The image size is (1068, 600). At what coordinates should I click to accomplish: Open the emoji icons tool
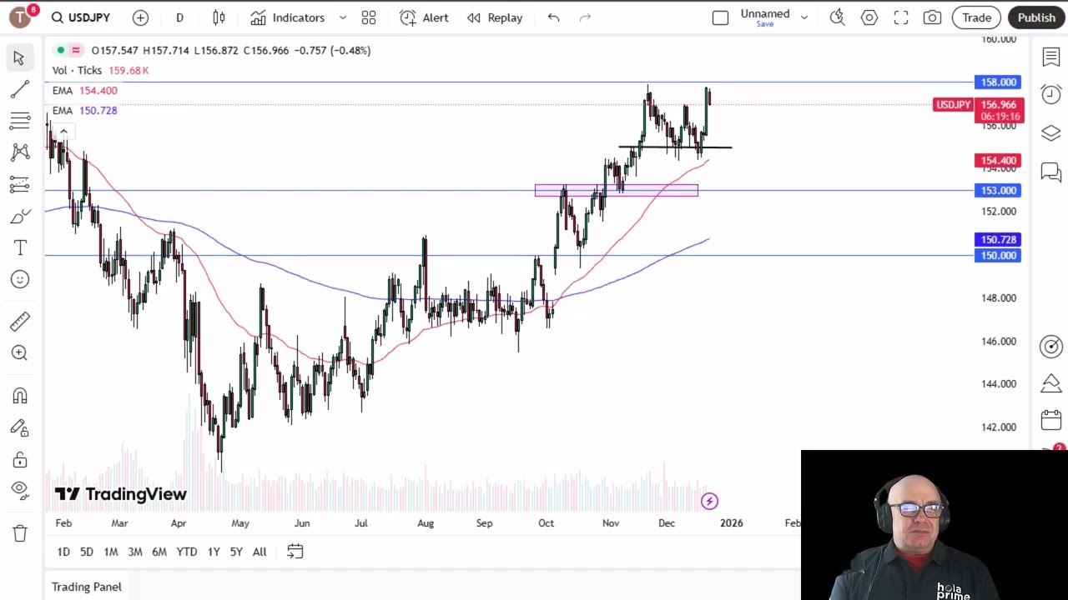(x=20, y=279)
